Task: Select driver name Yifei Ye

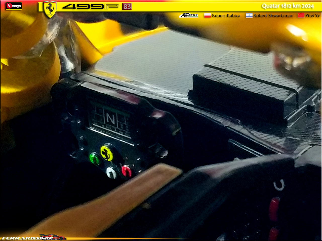Action: [x=312, y=16]
